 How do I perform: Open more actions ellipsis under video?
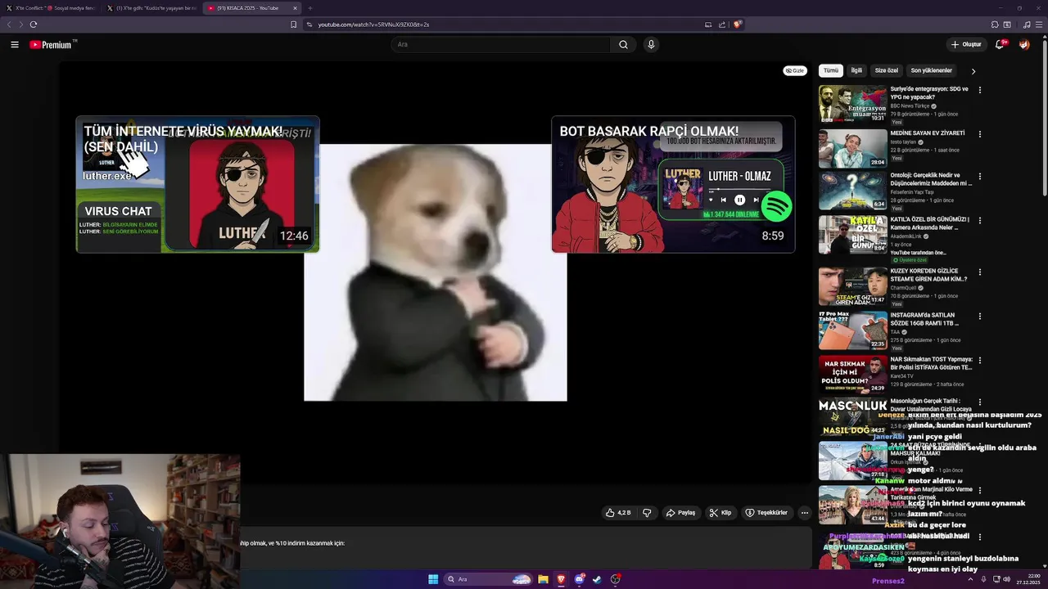(804, 513)
